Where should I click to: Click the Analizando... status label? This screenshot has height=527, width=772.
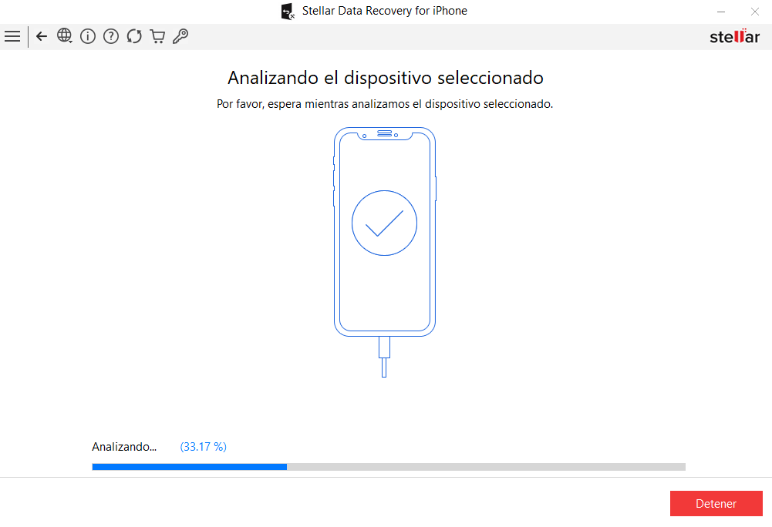[x=124, y=447]
